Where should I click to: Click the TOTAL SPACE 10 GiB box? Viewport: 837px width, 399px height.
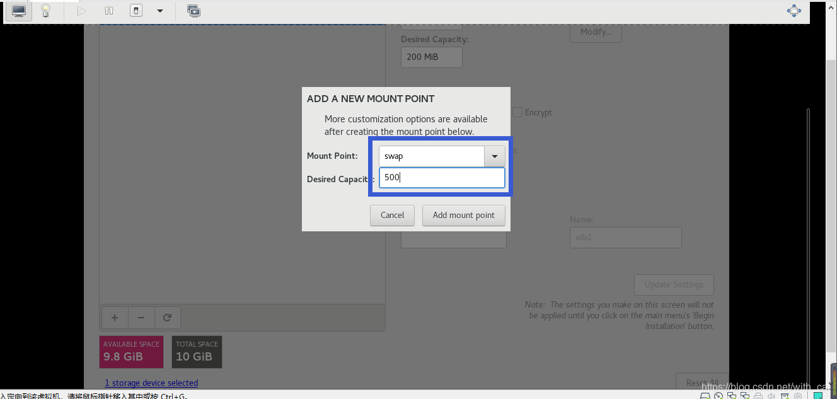click(x=197, y=352)
